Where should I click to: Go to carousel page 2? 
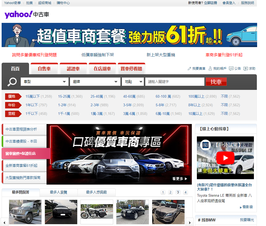coord(170,192)
